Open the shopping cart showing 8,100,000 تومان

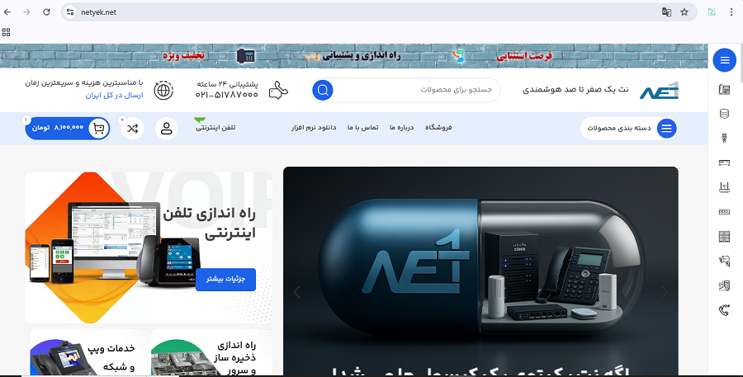click(68, 128)
